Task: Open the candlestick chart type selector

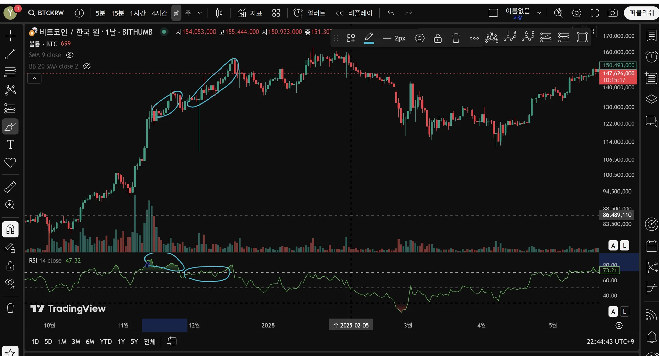Action: coord(219,13)
